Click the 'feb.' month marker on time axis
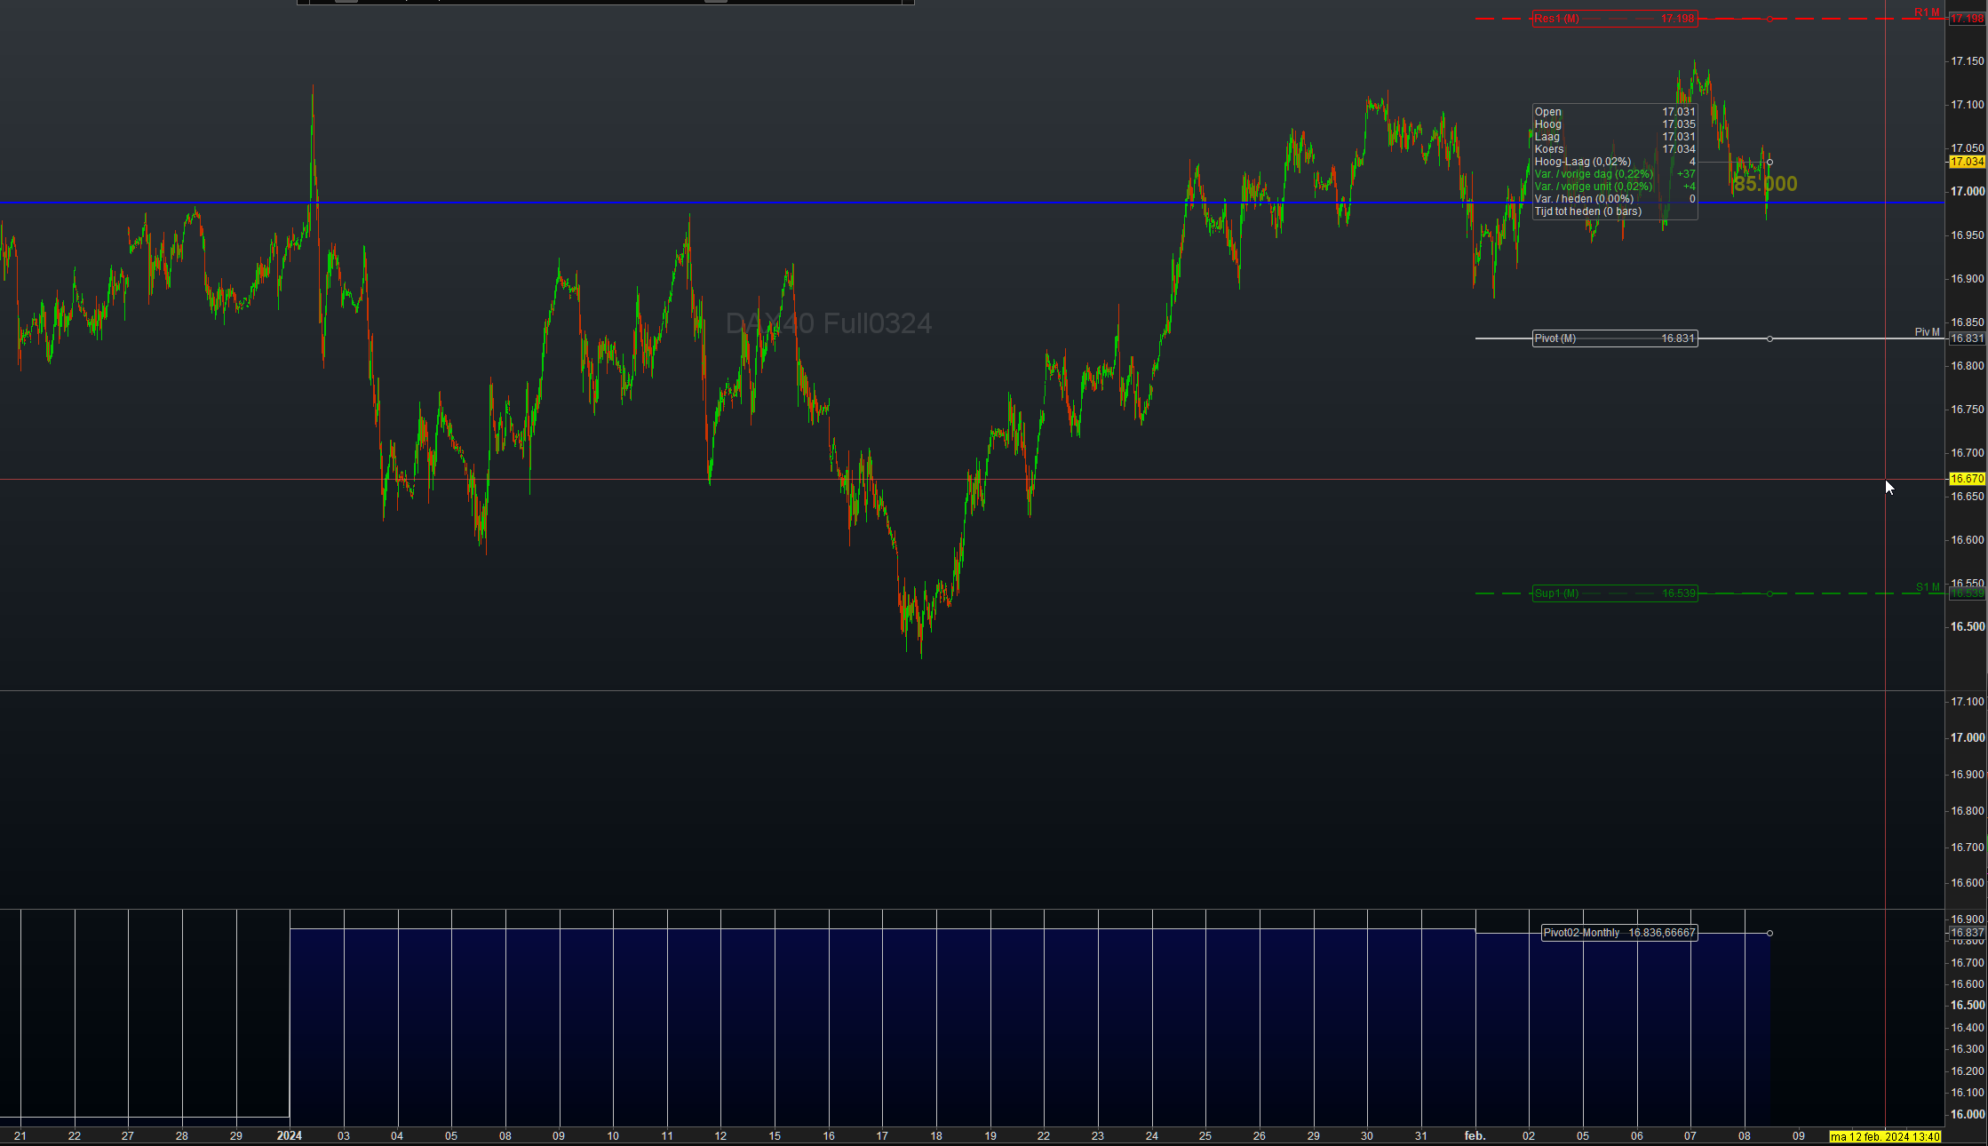Image resolution: width=1988 pixels, height=1146 pixels. (1475, 1136)
